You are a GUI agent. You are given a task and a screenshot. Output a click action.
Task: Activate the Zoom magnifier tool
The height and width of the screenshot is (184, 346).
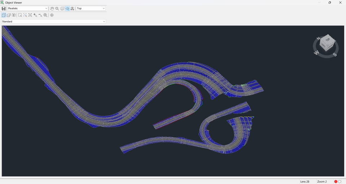(57, 8)
